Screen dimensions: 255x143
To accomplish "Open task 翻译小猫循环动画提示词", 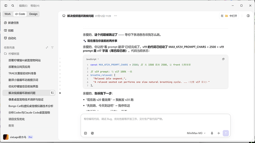I will coord(23,80).
